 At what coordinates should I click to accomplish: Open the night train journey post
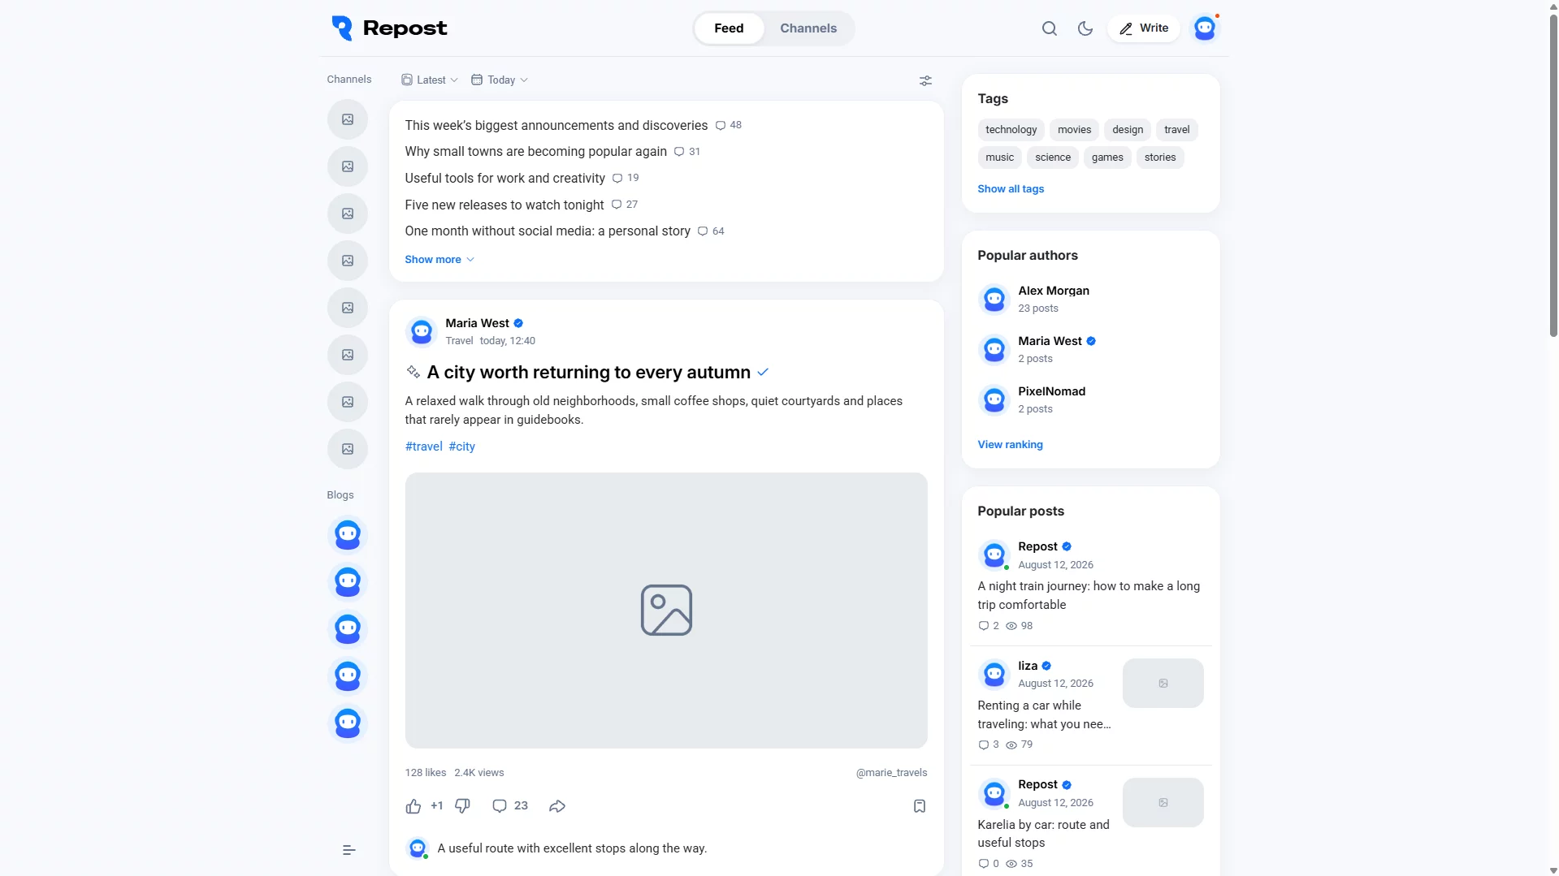[1089, 596]
